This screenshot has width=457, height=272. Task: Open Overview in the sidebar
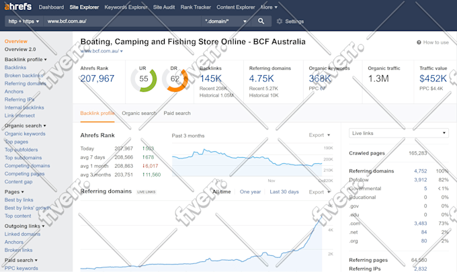[x=15, y=42]
